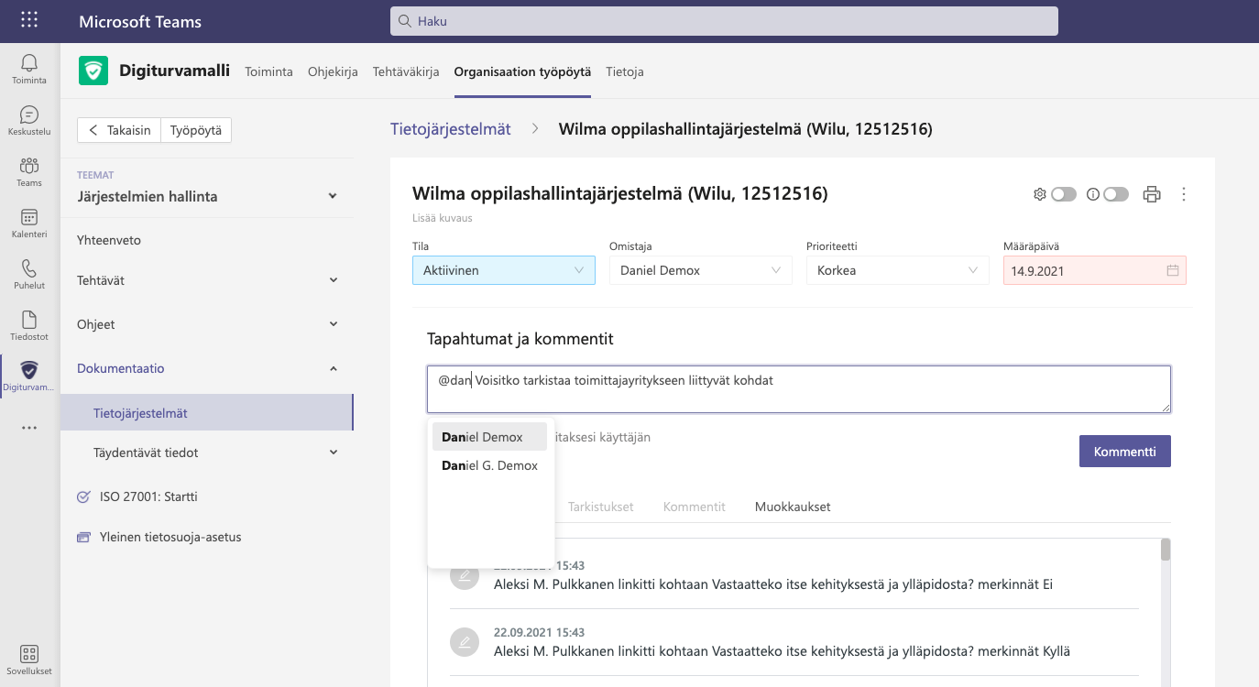Open the three-dot more options menu
1259x687 pixels.
(x=1184, y=194)
